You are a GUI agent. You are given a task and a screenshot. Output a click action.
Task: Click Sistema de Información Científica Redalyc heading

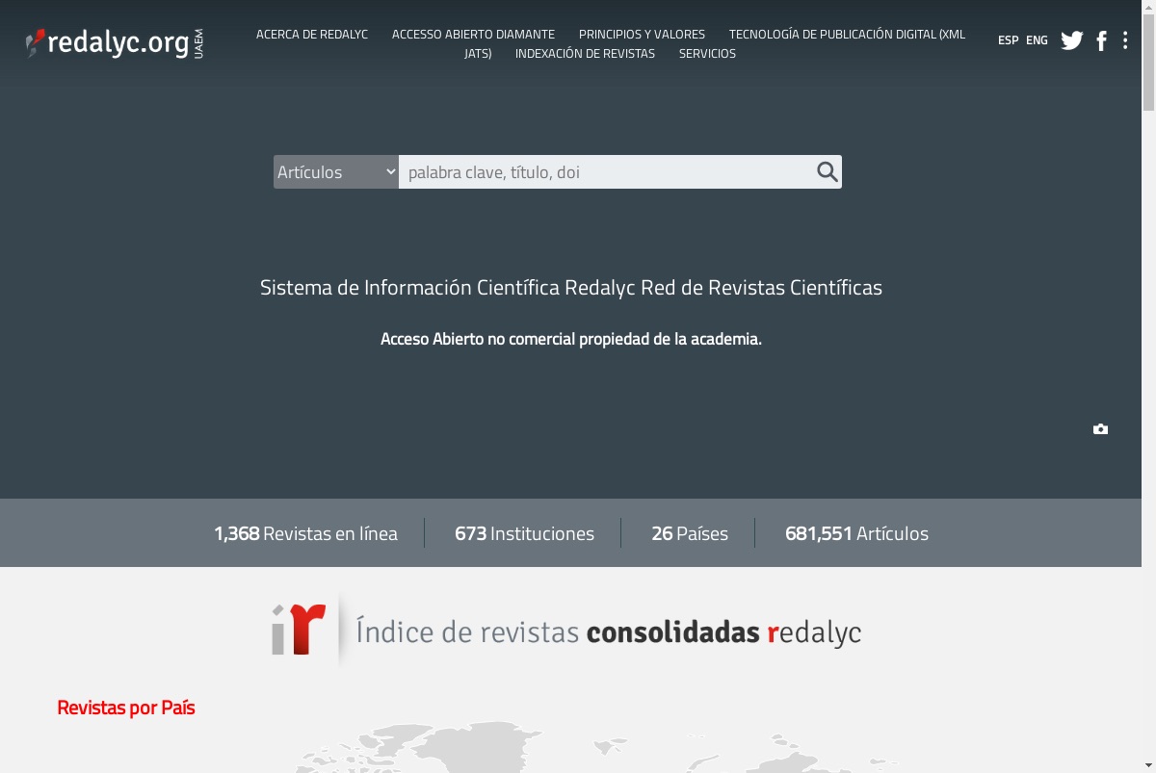click(571, 288)
